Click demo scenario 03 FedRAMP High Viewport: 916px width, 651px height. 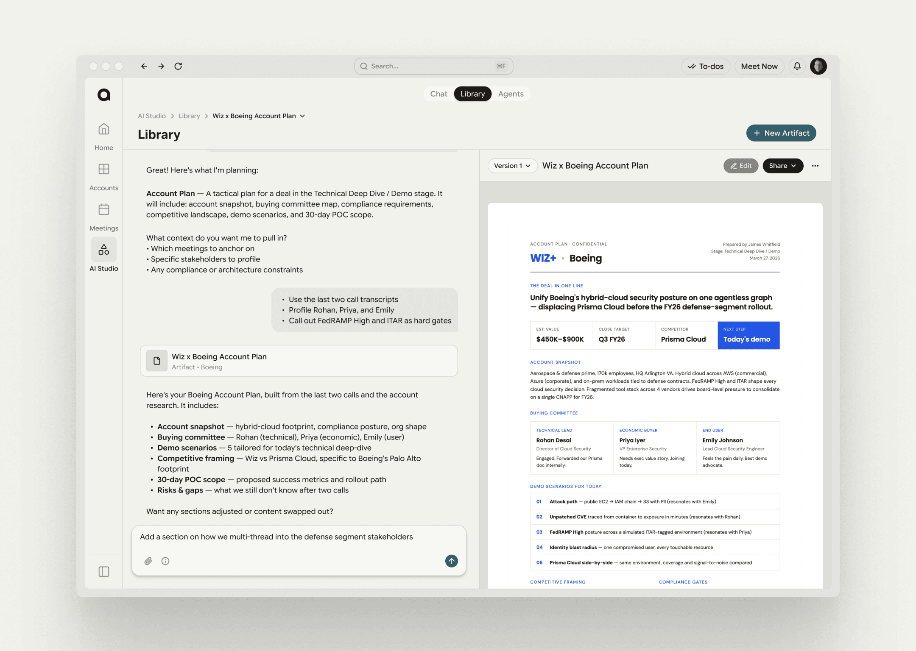point(655,532)
